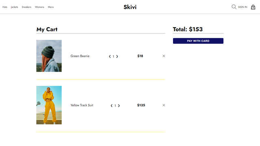Open the search magnifier icon
The width and height of the screenshot is (260, 146).
tap(234, 7)
